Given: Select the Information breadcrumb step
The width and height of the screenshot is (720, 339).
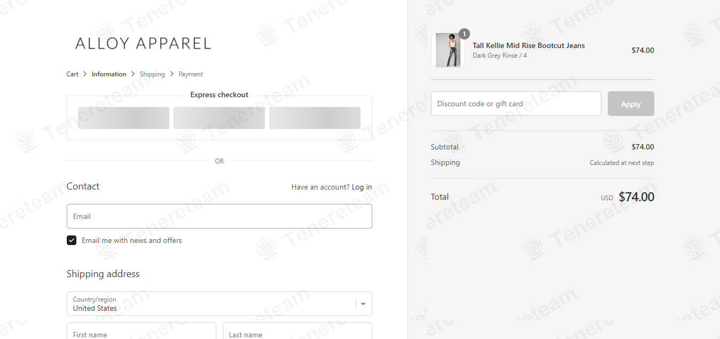Looking at the screenshot, I should tap(109, 74).
